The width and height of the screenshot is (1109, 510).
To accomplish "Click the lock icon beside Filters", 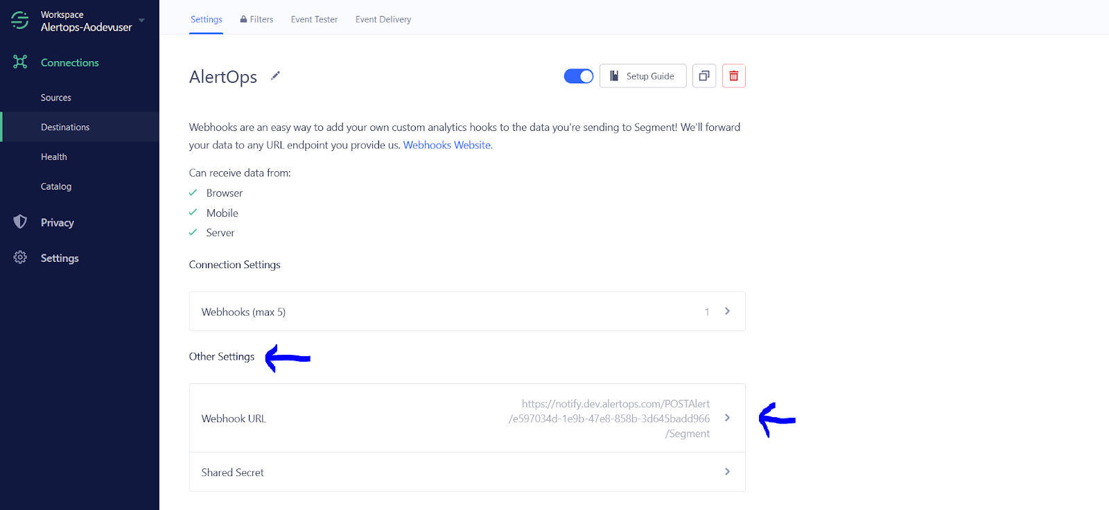I will pyautogui.click(x=243, y=19).
